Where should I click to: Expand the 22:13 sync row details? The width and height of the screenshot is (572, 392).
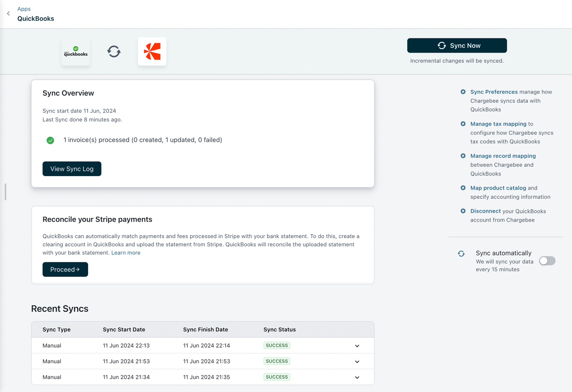[x=357, y=346]
